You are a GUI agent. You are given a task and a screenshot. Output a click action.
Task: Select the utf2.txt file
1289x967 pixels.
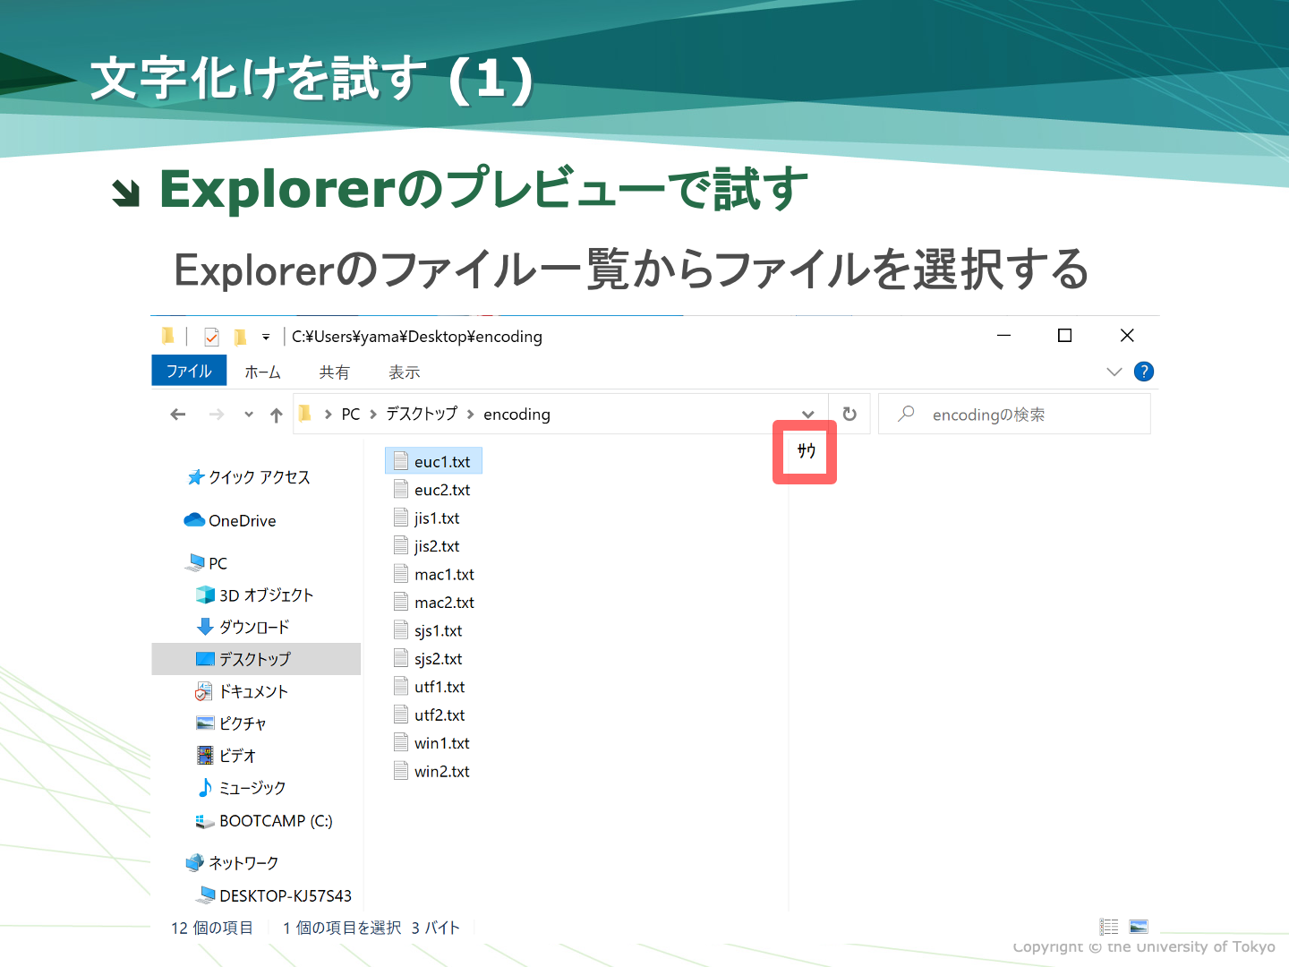[430, 715]
